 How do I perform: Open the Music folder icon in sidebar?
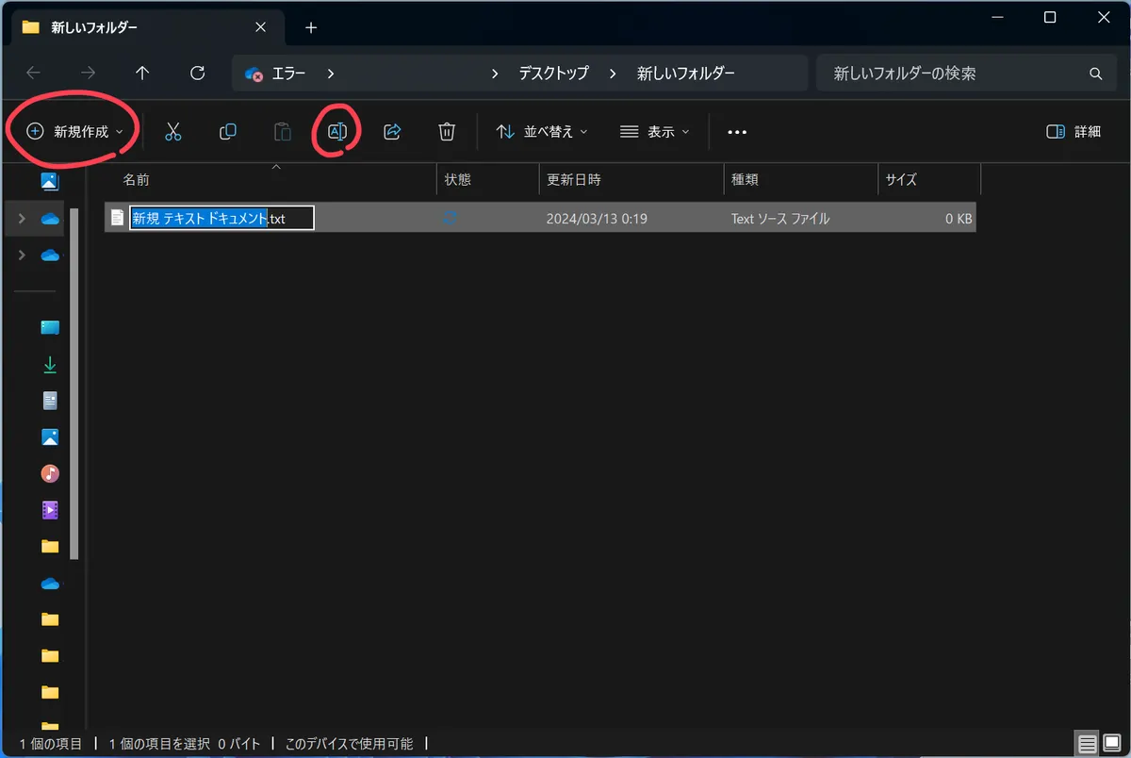(x=50, y=473)
